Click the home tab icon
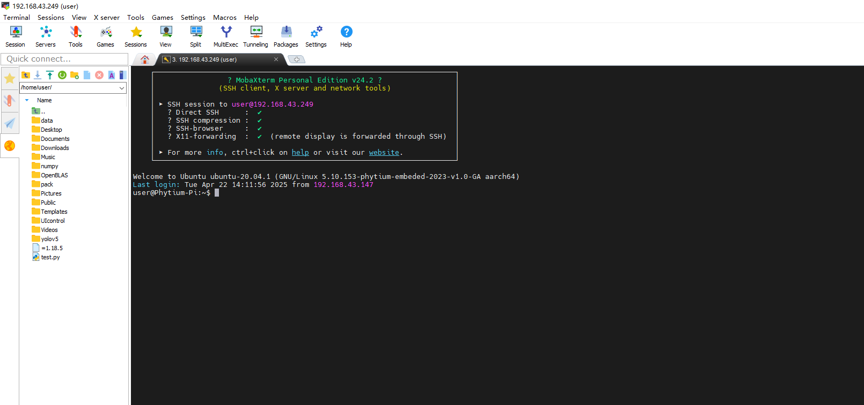 click(x=145, y=59)
